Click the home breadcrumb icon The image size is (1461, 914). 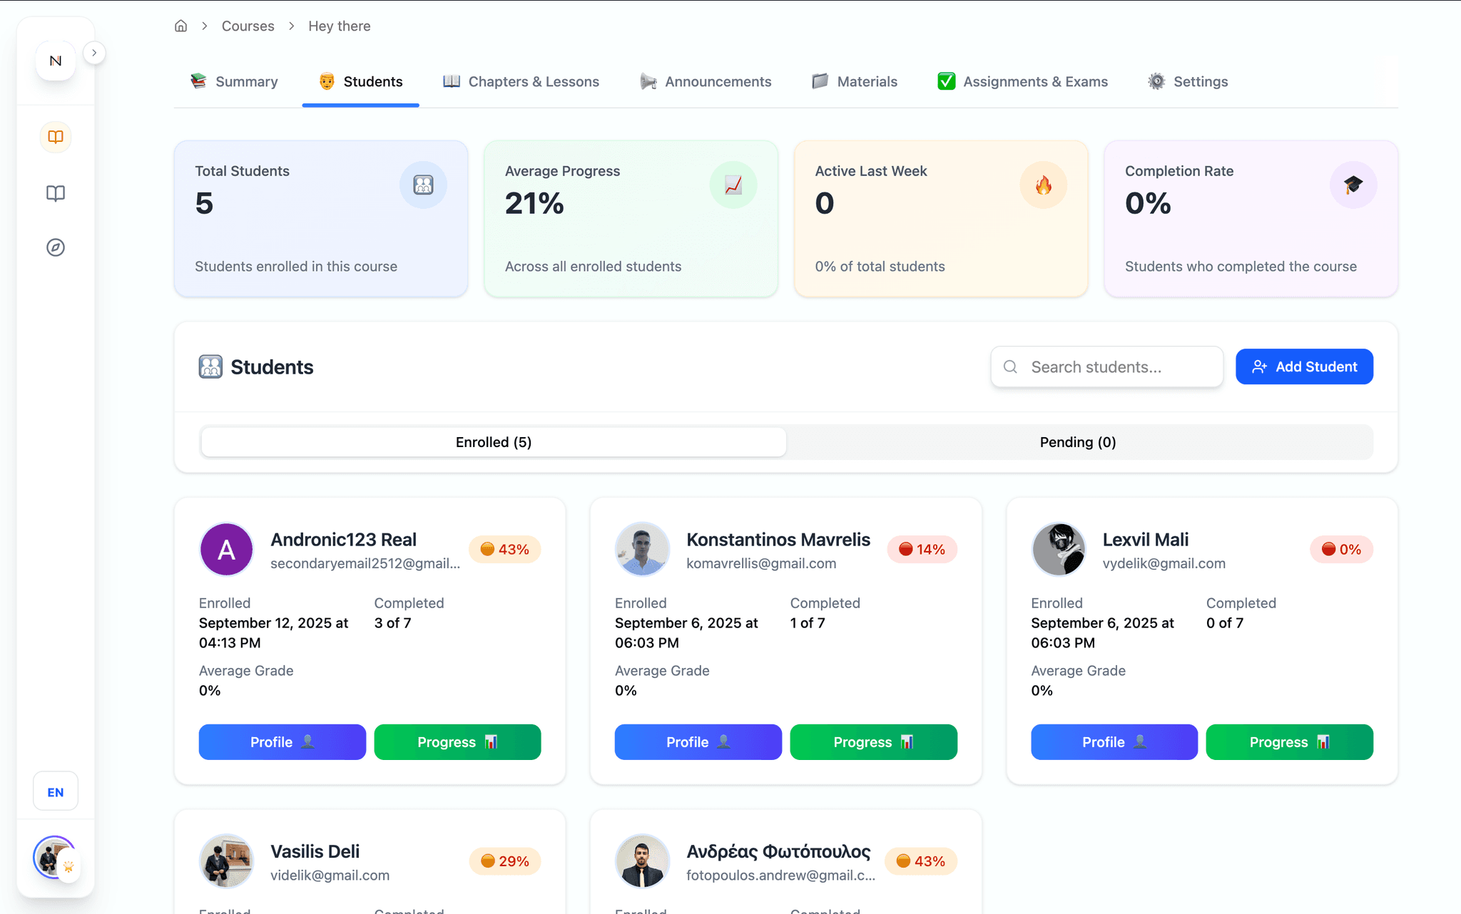(180, 26)
